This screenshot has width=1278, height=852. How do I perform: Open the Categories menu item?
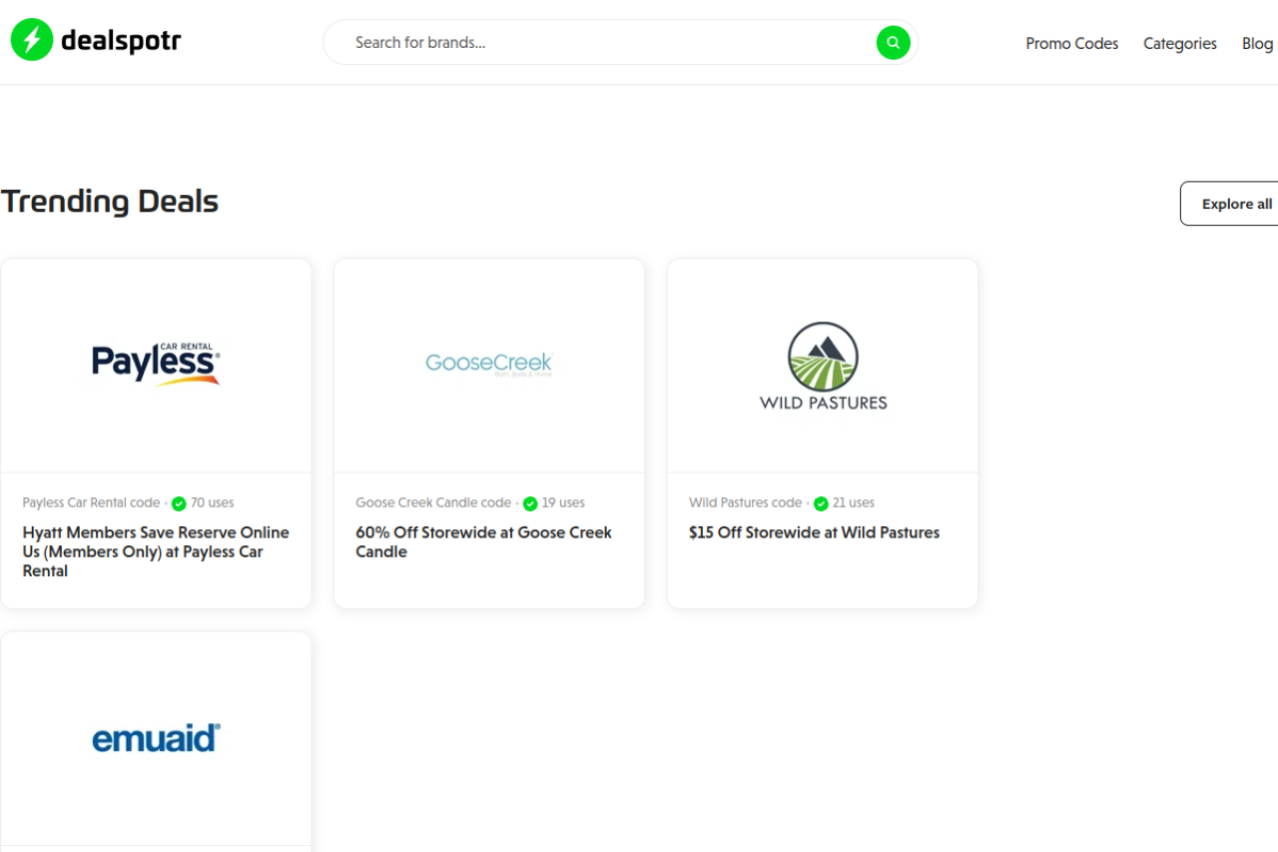click(1179, 44)
